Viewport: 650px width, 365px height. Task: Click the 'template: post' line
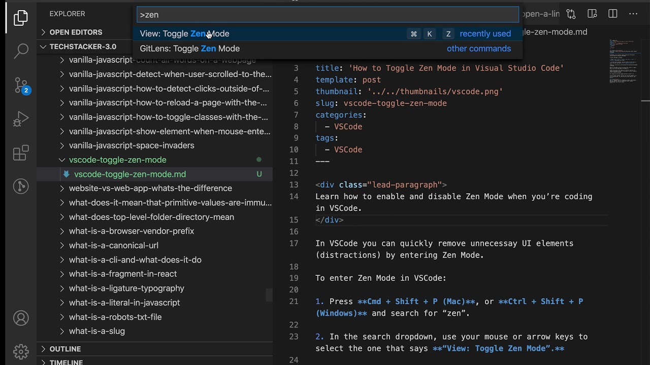[348, 80]
